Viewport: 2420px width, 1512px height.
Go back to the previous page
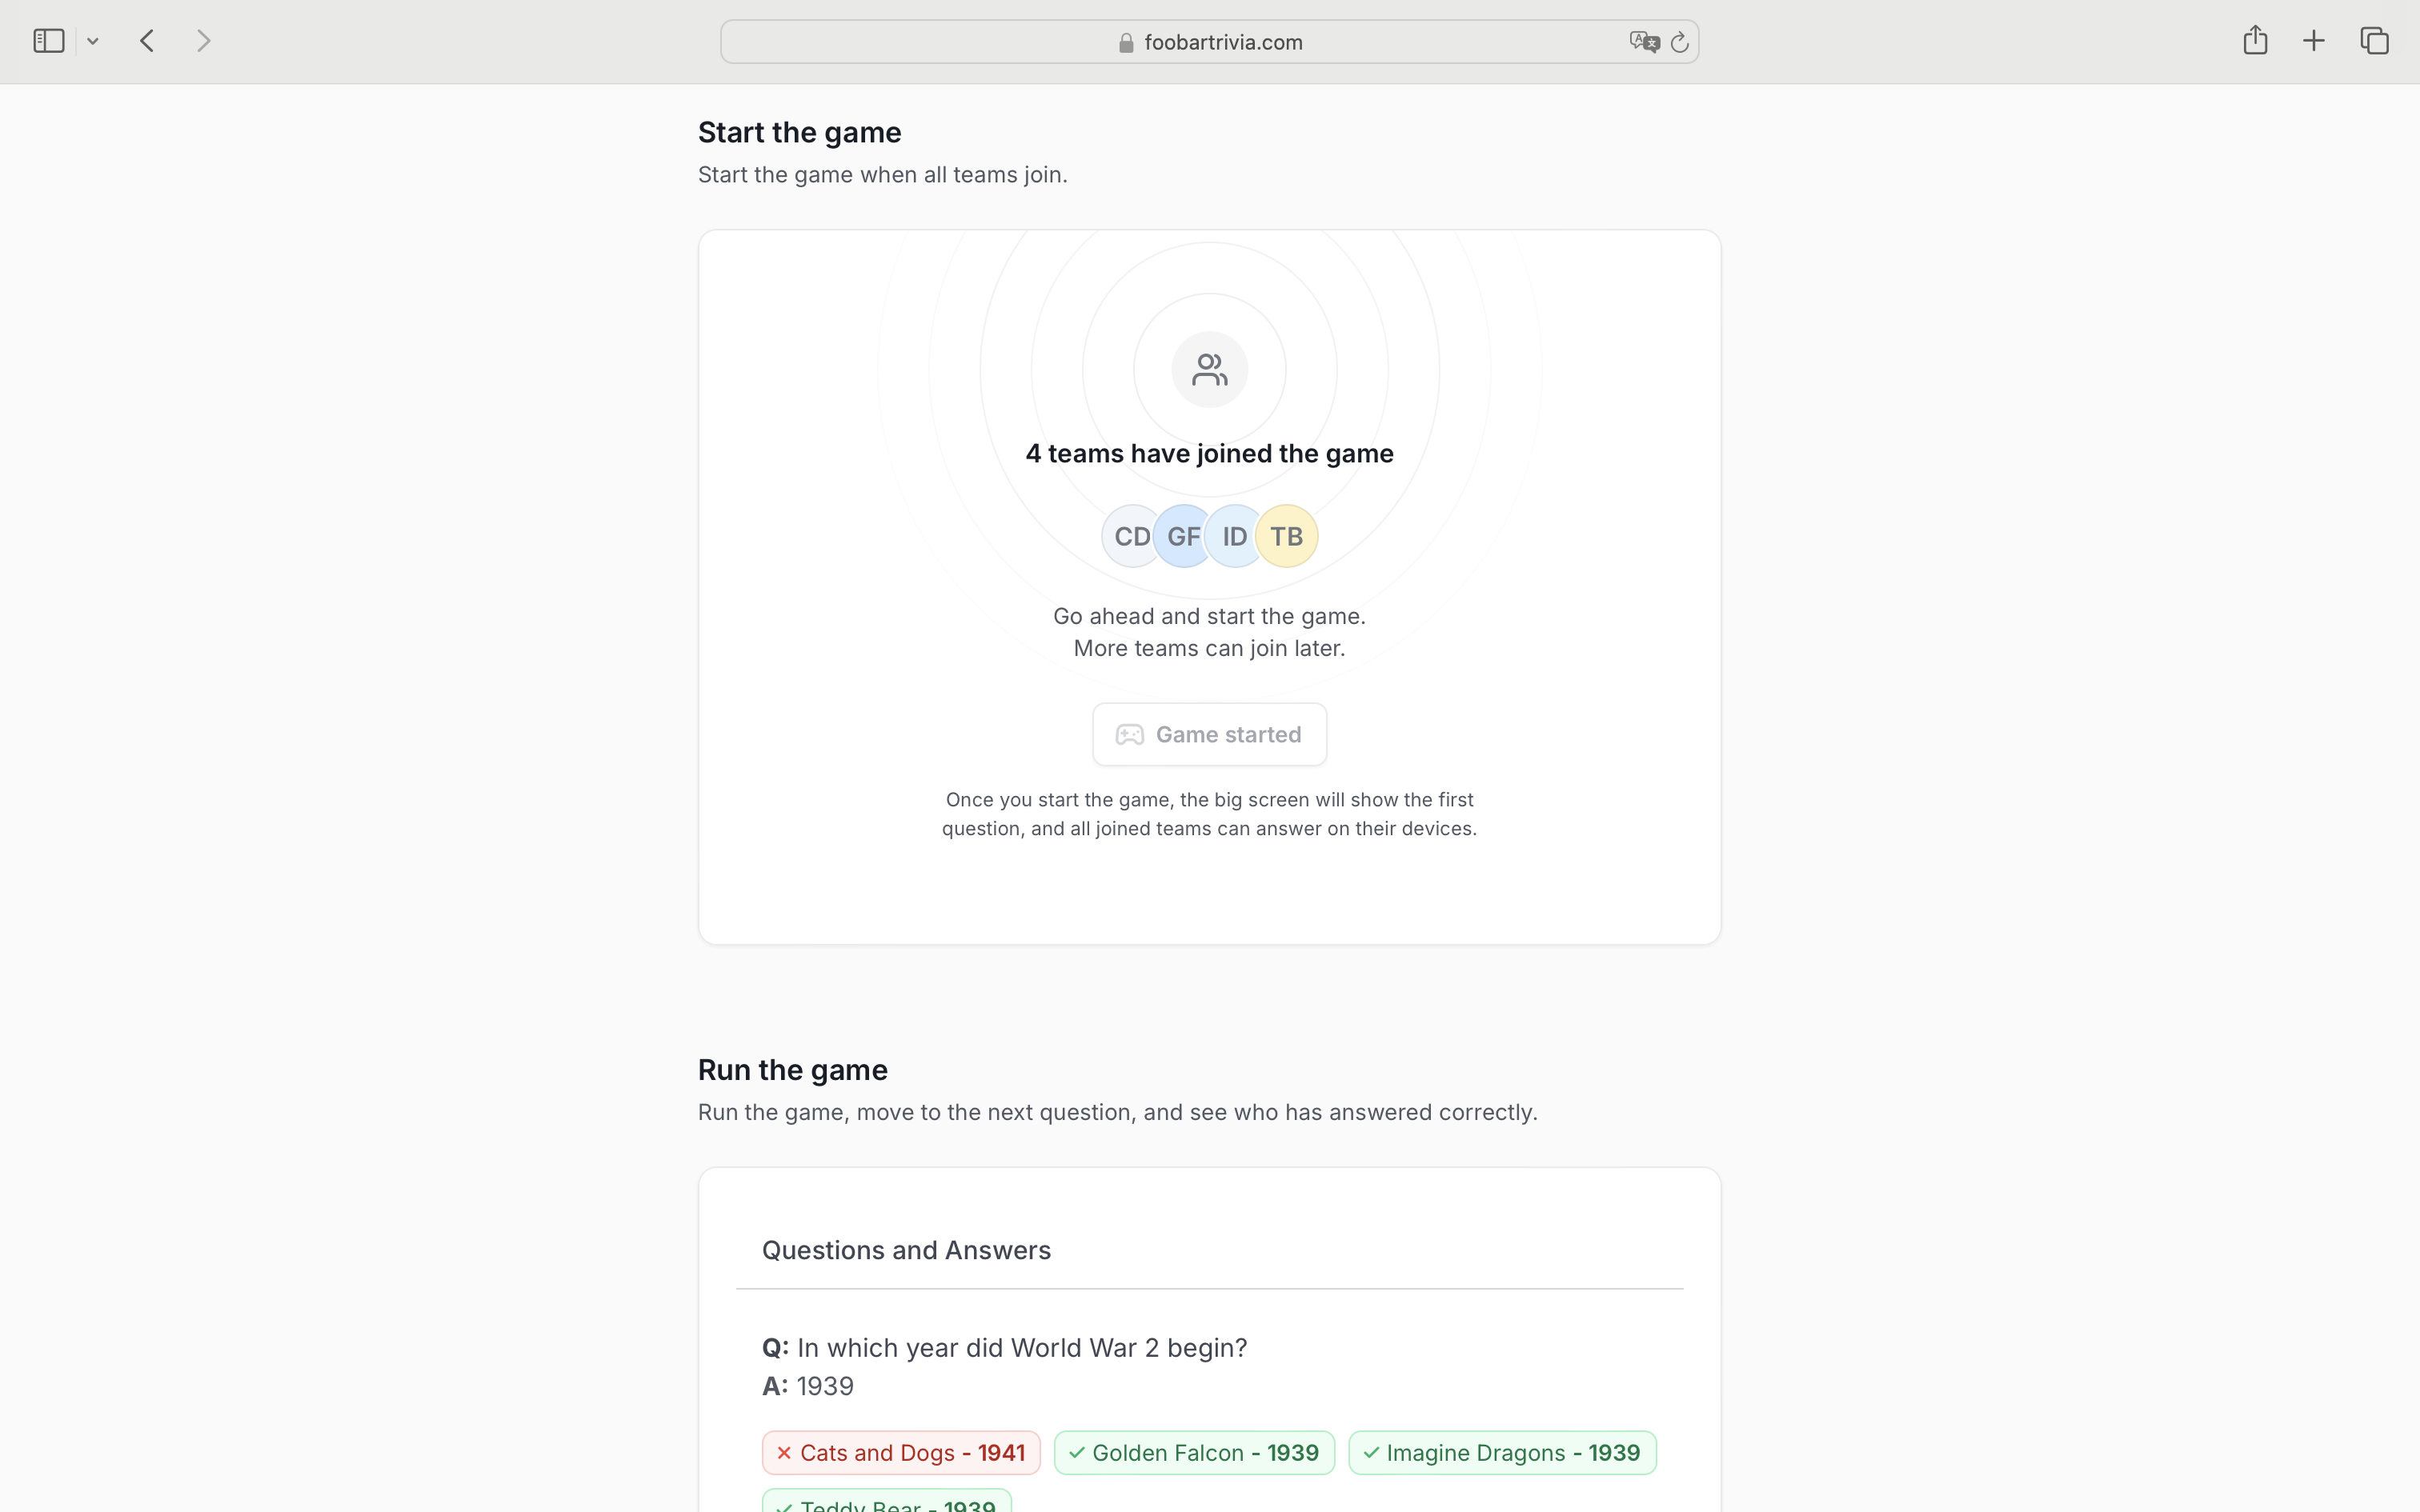[x=148, y=41]
